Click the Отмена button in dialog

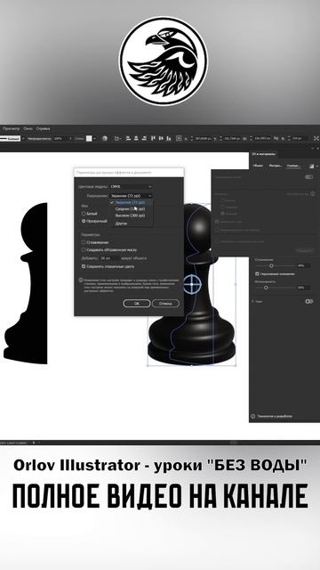[165, 303]
